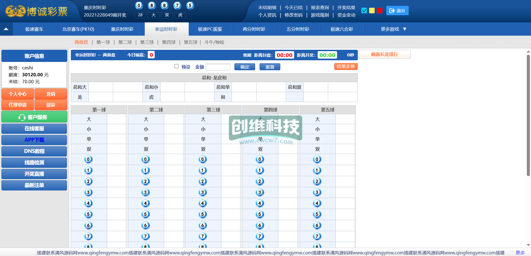Image resolution: width=531 pixels, height=256 pixels.
Task: Select the 第三球 sub-menu
Action: tap(147, 42)
